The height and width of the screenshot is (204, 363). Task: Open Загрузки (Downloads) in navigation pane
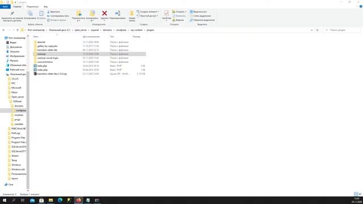(14, 52)
